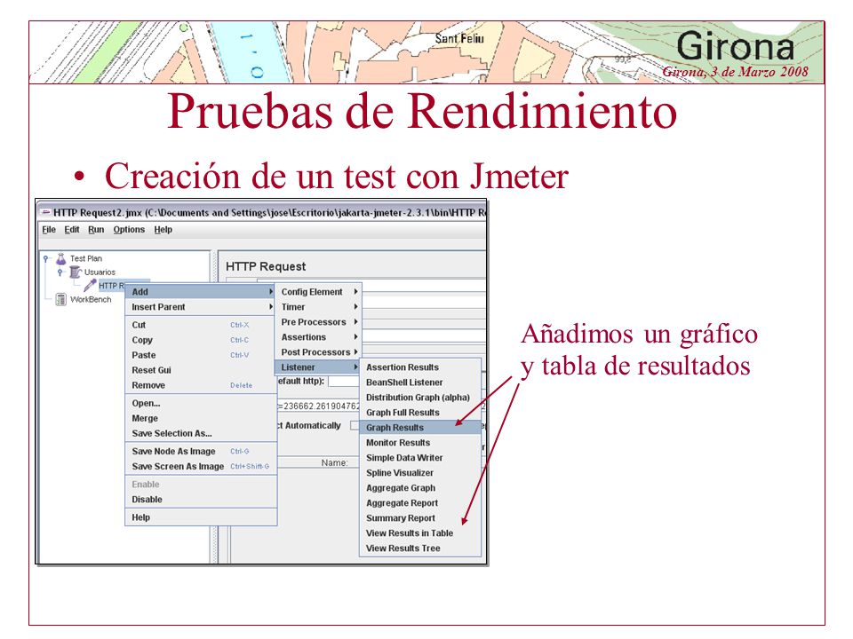Toggle the Redirect Automatically checkbox
This screenshot has height=639, width=853.
tap(355, 425)
